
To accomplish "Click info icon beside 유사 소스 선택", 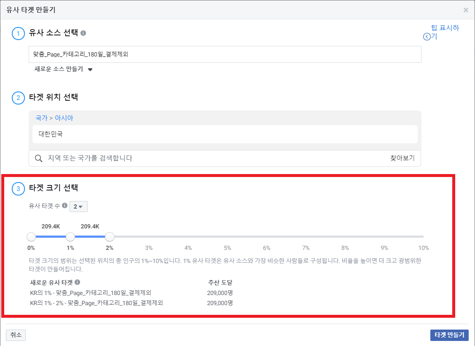I will pyautogui.click(x=83, y=33).
